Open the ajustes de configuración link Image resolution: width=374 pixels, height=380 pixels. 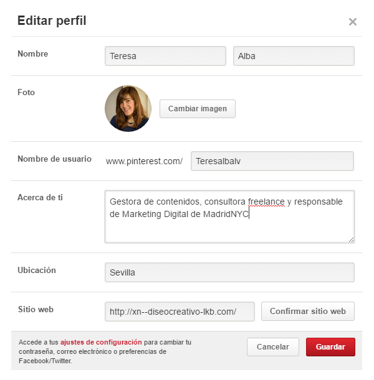pos(101,342)
